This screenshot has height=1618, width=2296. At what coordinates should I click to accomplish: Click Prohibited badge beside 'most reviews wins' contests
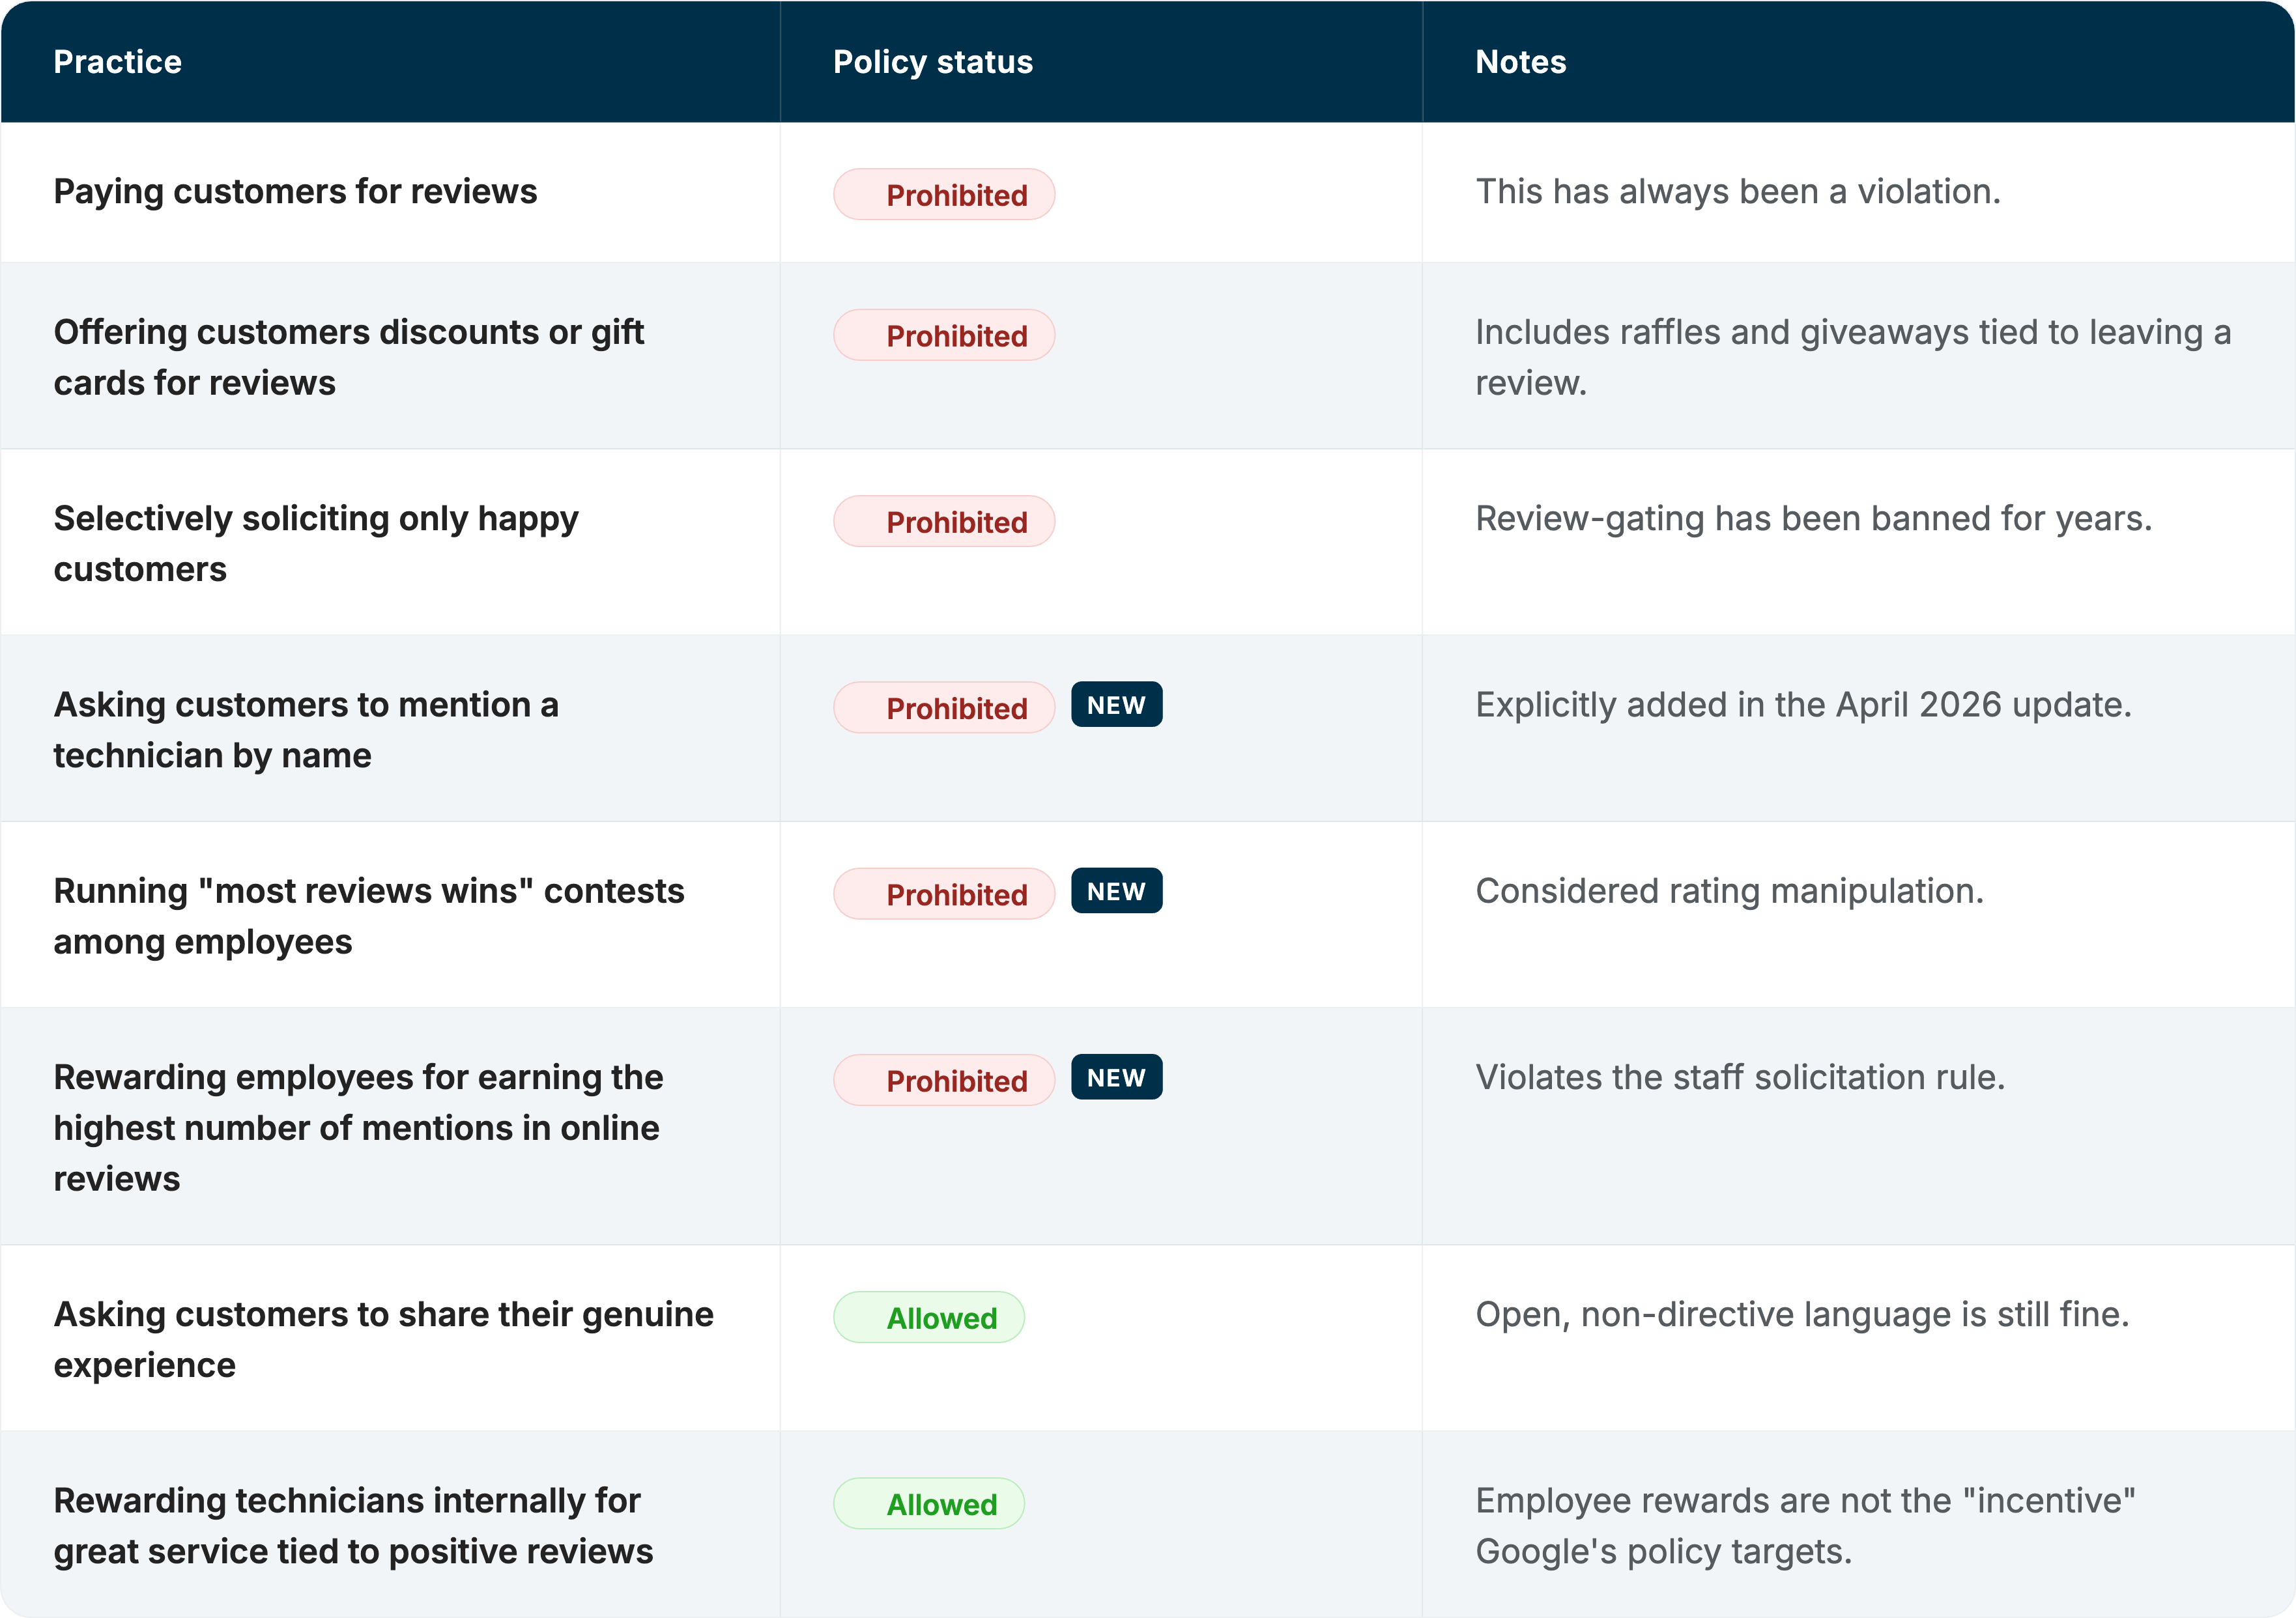[943, 894]
